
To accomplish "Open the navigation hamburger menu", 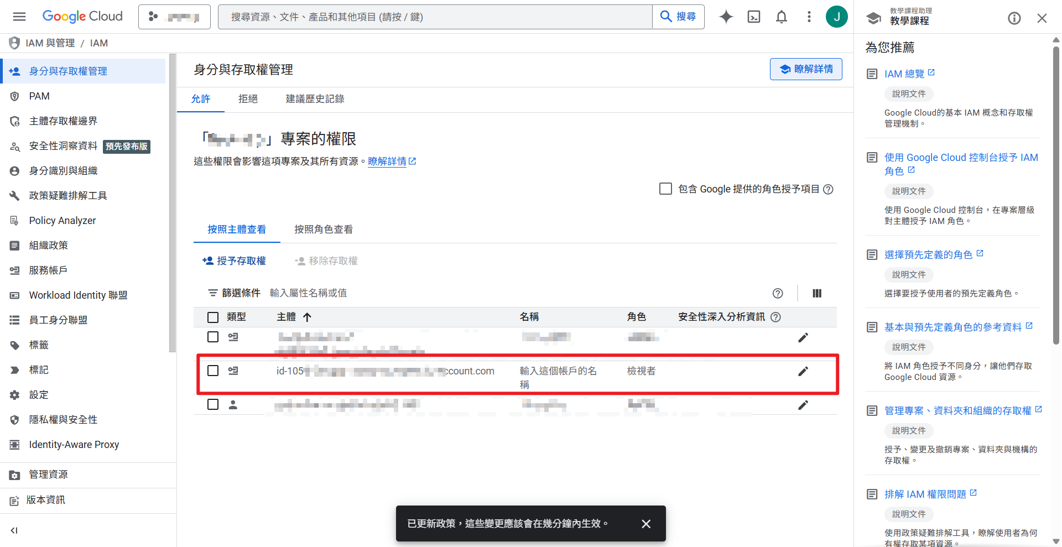I will [x=19, y=17].
